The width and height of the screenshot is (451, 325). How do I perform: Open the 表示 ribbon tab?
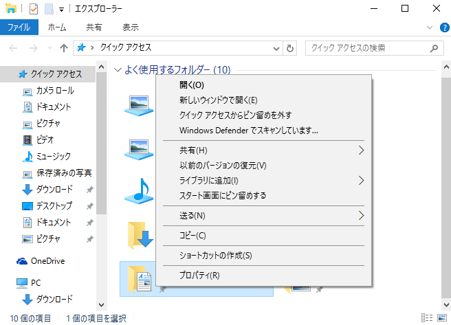click(x=130, y=27)
